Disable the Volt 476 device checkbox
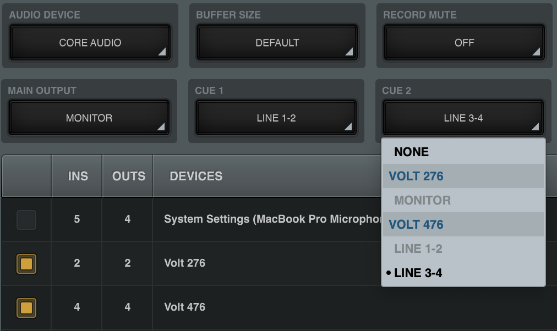 coord(25,308)
